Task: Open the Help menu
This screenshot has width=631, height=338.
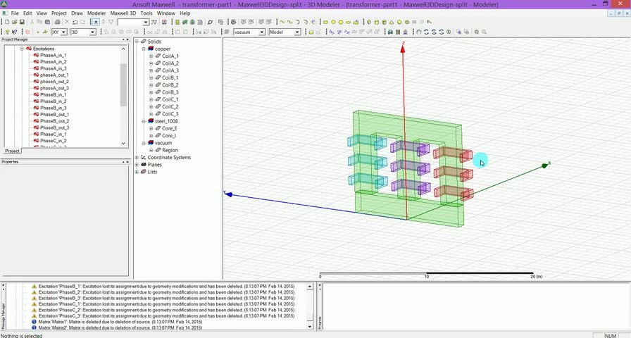Action: click(185, 13)
